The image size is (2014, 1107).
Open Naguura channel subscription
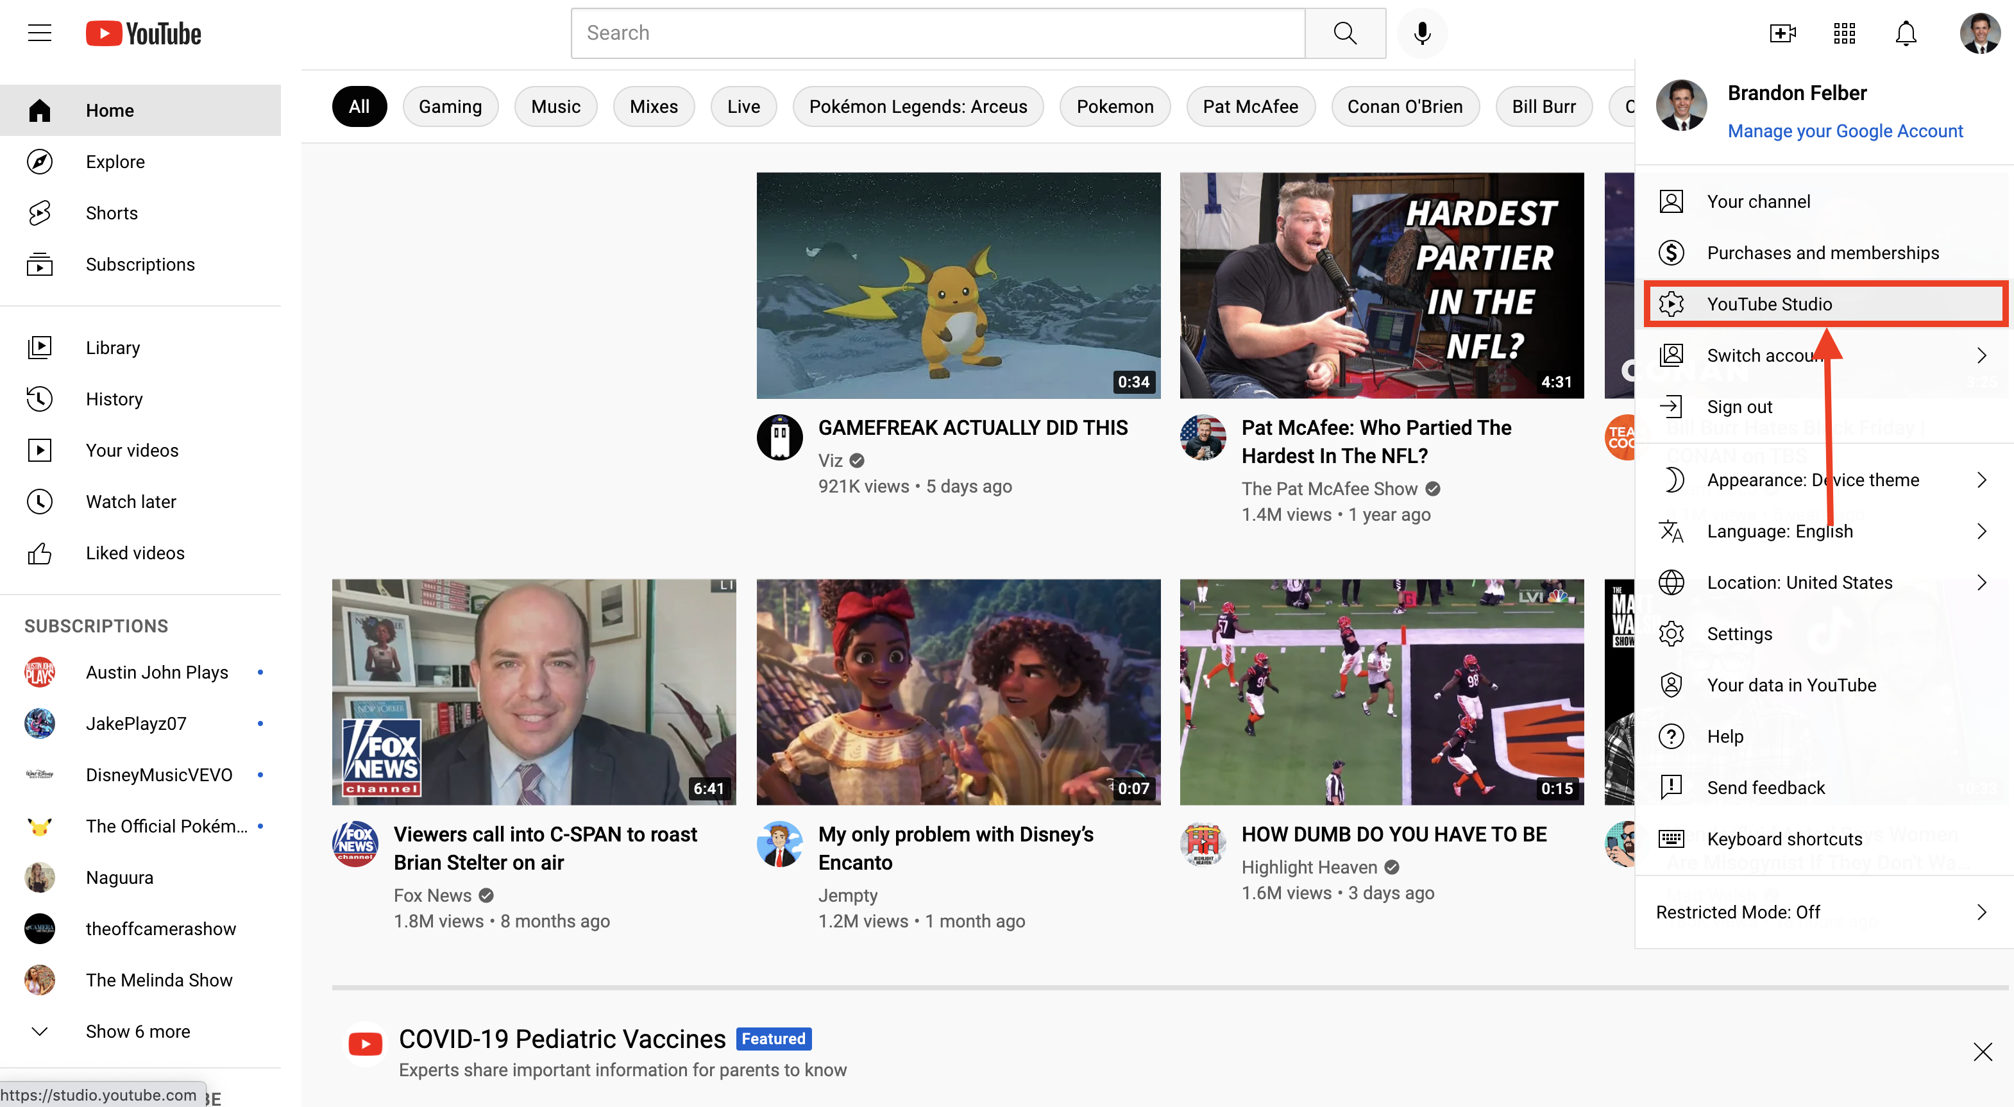[x=140, y=877]
